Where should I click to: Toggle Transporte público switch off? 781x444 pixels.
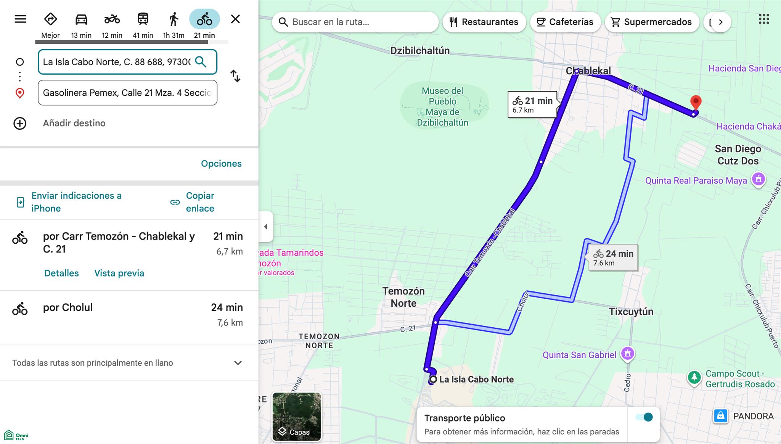coord(644,417)
